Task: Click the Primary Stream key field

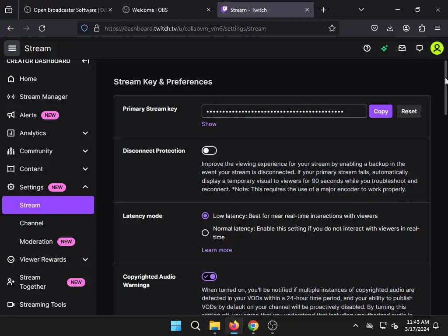Action: click(284, 111)
